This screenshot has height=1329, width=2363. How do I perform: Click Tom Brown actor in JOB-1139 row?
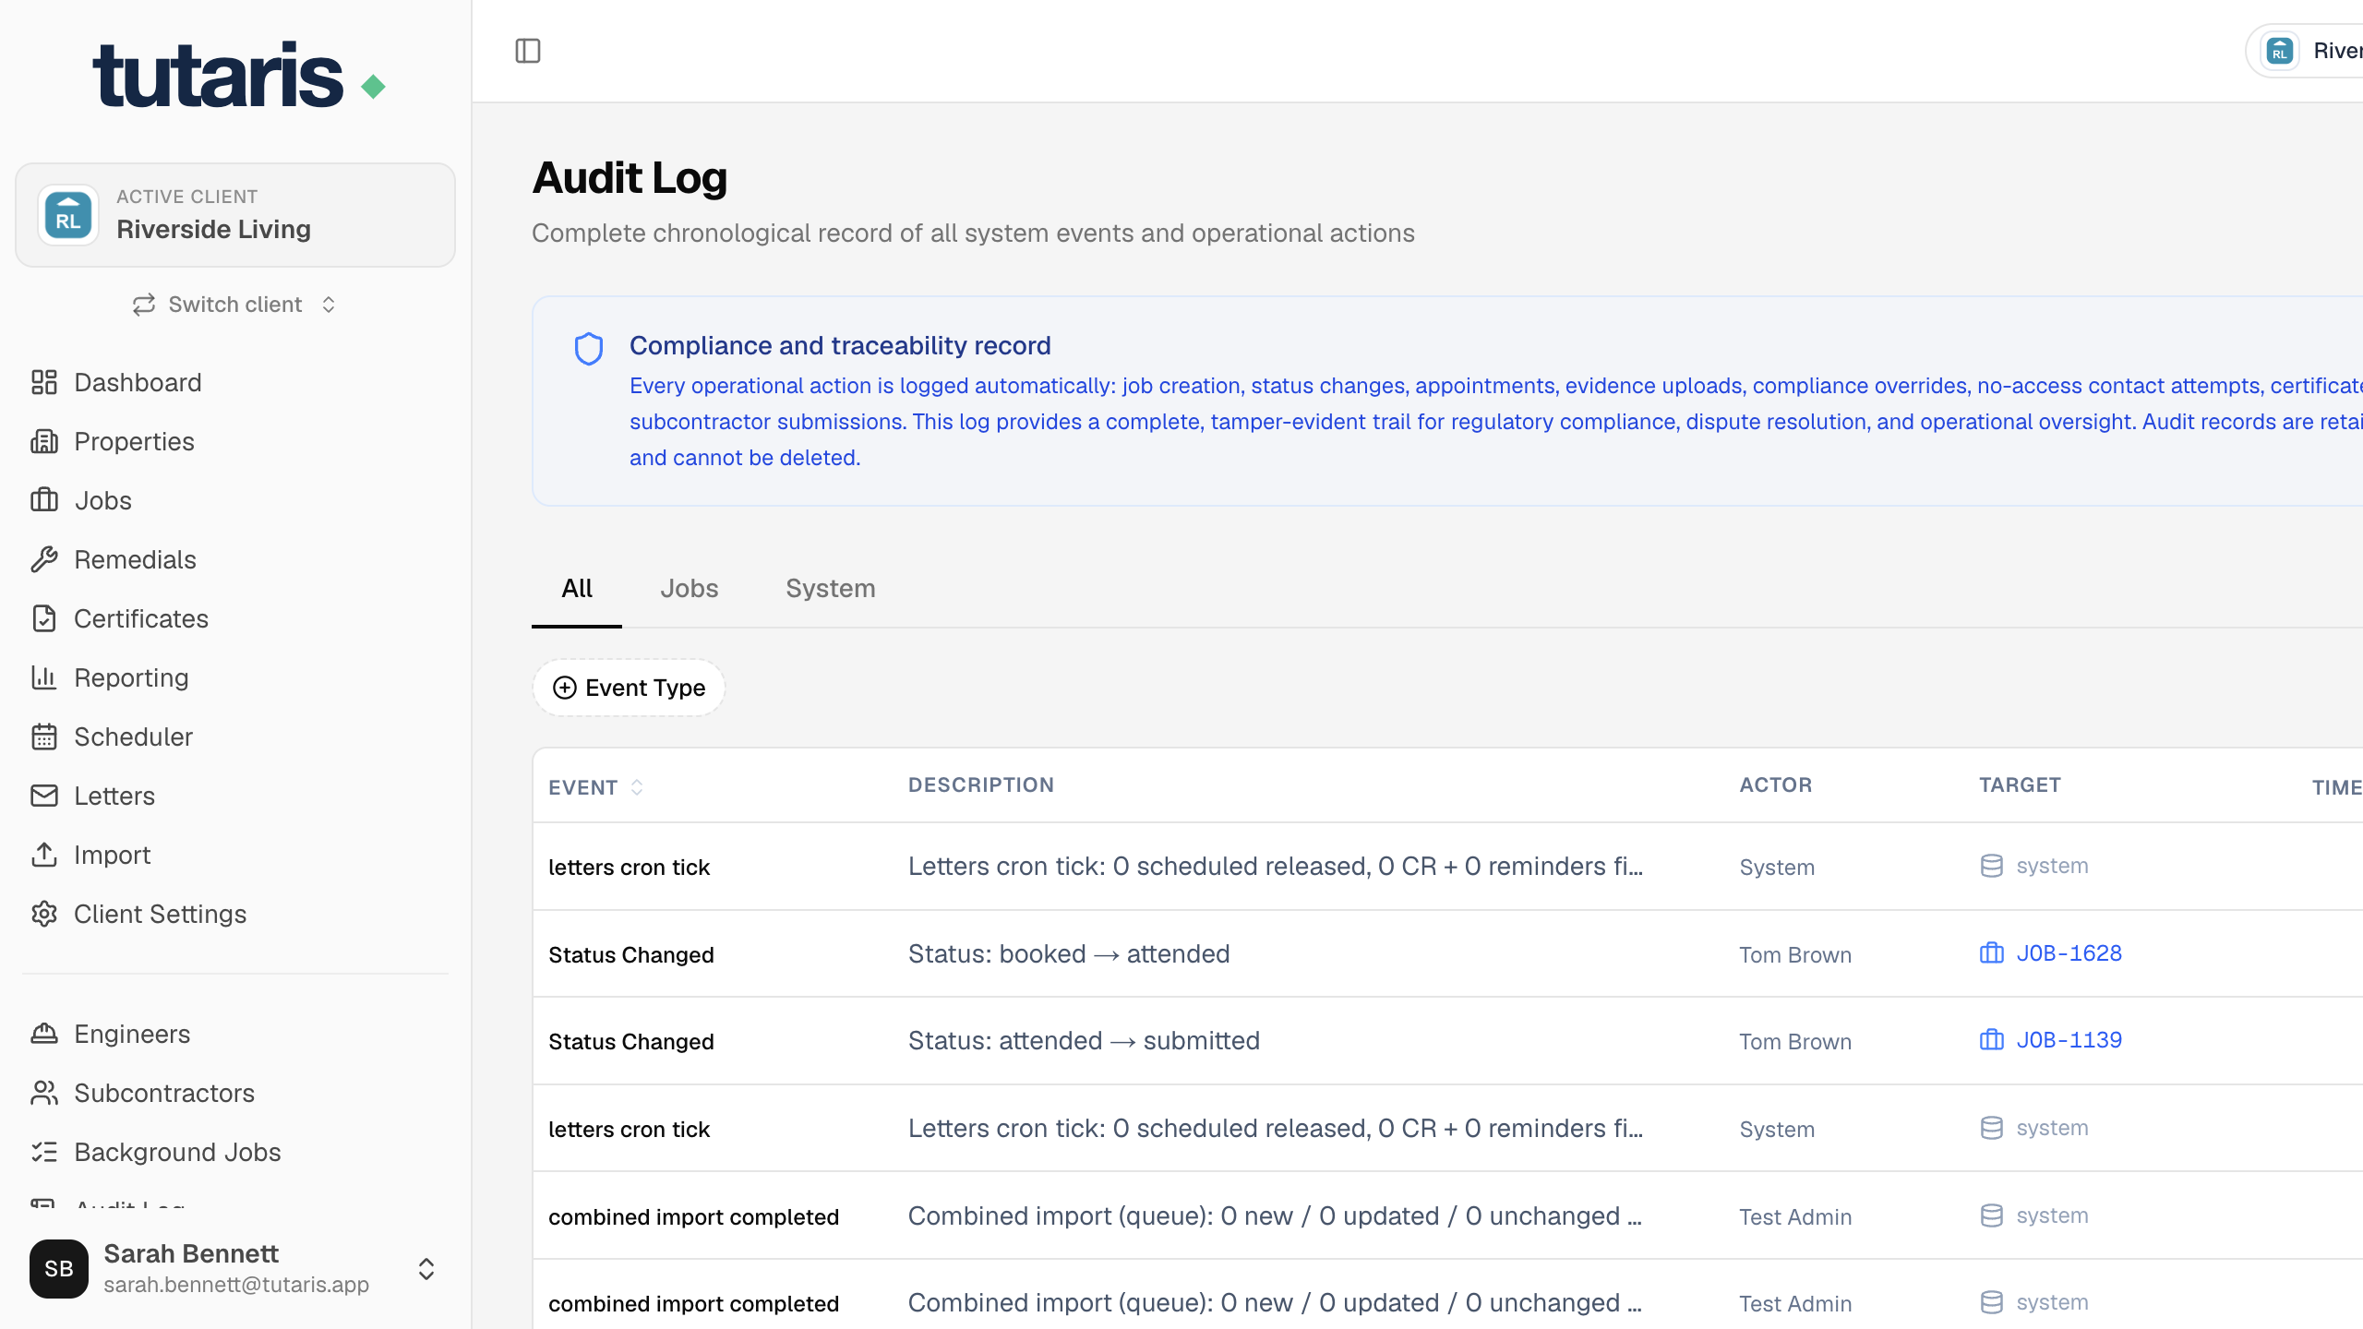pyautogui.click(x=1795, y=1041)
